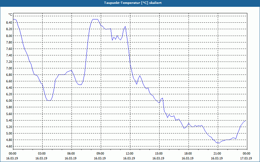Click the 00:00 label above 17.03.19
Screen dimensions: 260x162
click(247, 154)
